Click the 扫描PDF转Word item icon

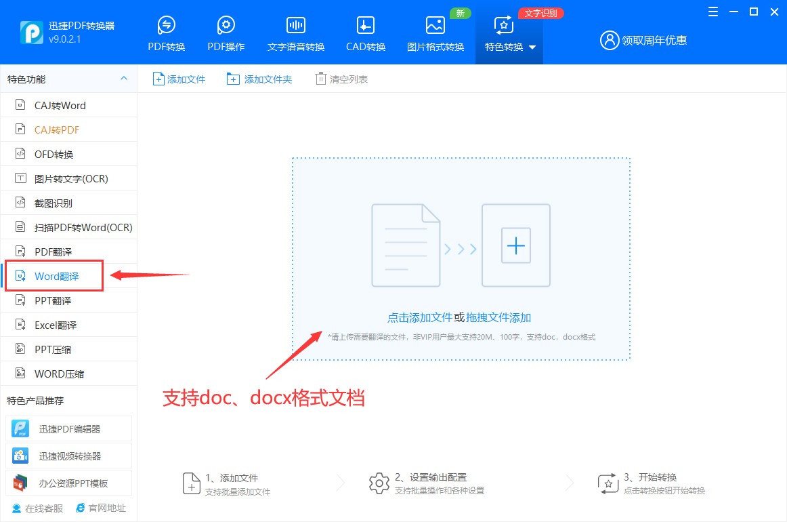20,226
